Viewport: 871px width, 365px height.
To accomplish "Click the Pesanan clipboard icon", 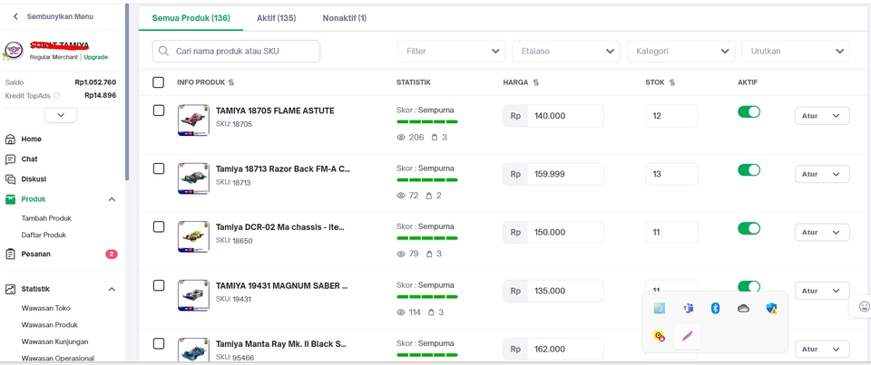I will pyautogui.click(x=10, y=255).
